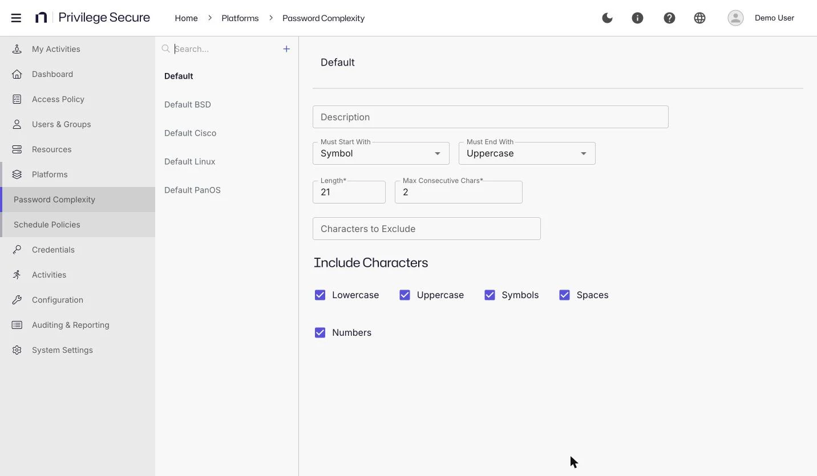Click the search magnifier icon in policy list
The image size is (817, 476).
[166, 49]
